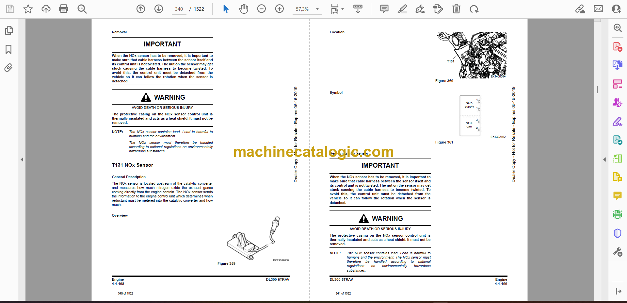Rotate the page view

pos(474,9)
